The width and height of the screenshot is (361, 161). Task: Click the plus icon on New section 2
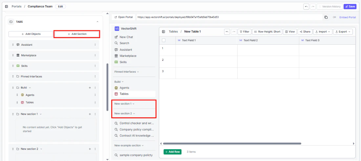(90, 149)
